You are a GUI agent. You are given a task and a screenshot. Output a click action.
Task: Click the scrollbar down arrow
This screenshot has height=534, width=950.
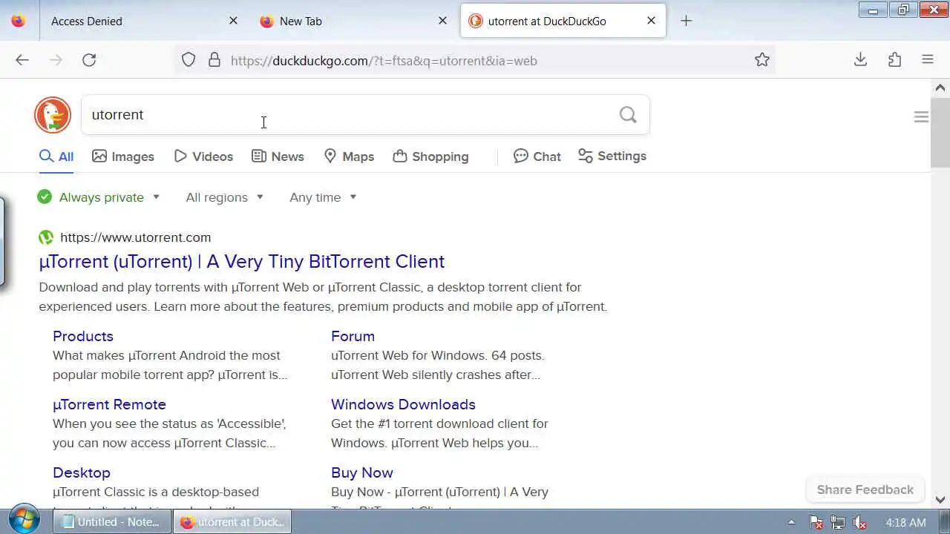[940, 500]
